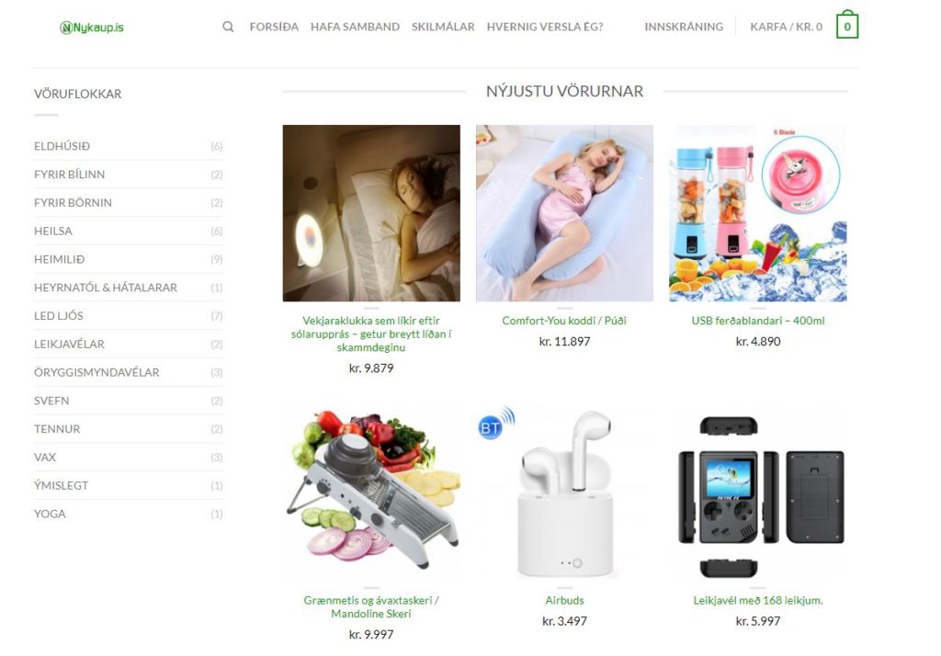Screen dimensions: 941x656
Task: Click the sunrise alarm clock image
Action: coord(371,213)
